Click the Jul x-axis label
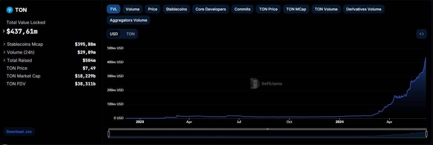Image resolution: width=433 pixels, height=145 pixels. (239, 122)
